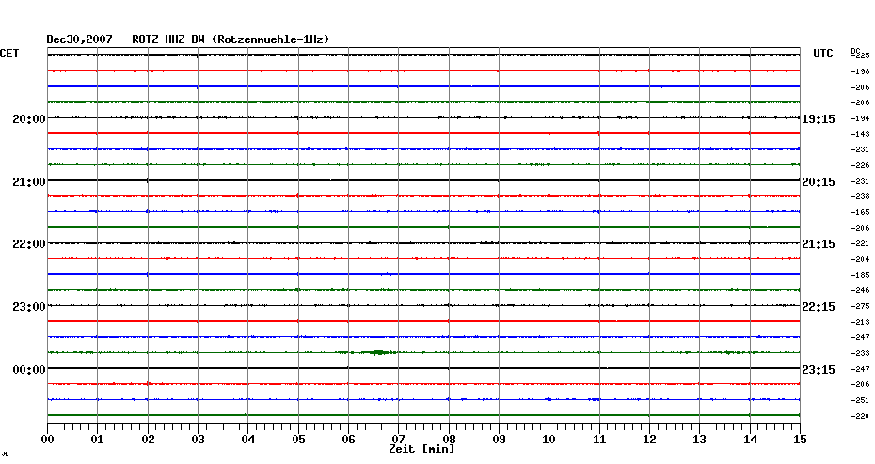Select minute tick label 07 on the axis
This screenshot has height=464, width=875.
pyautogui.click(x=398, y=440)
